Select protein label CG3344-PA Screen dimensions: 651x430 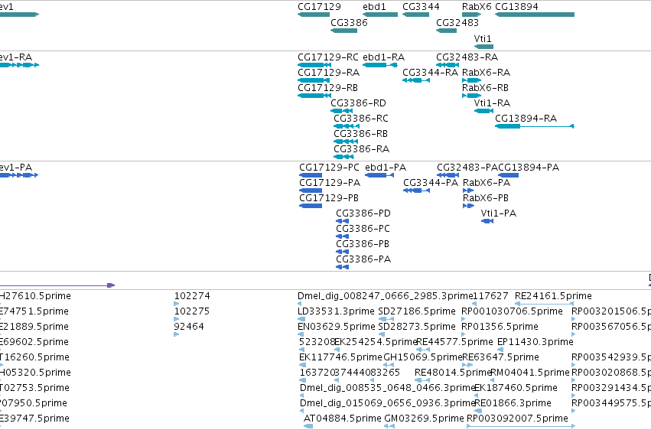[431, 183]
